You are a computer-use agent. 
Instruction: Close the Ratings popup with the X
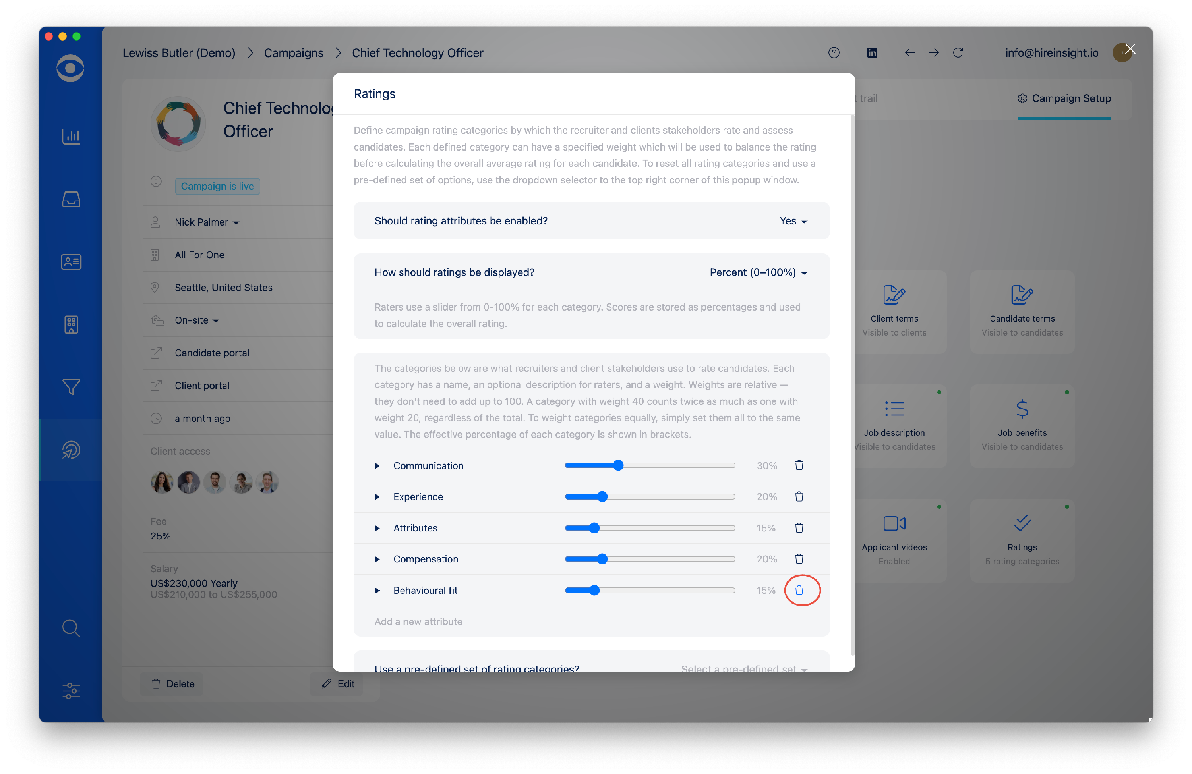[x=1130, y=48]
